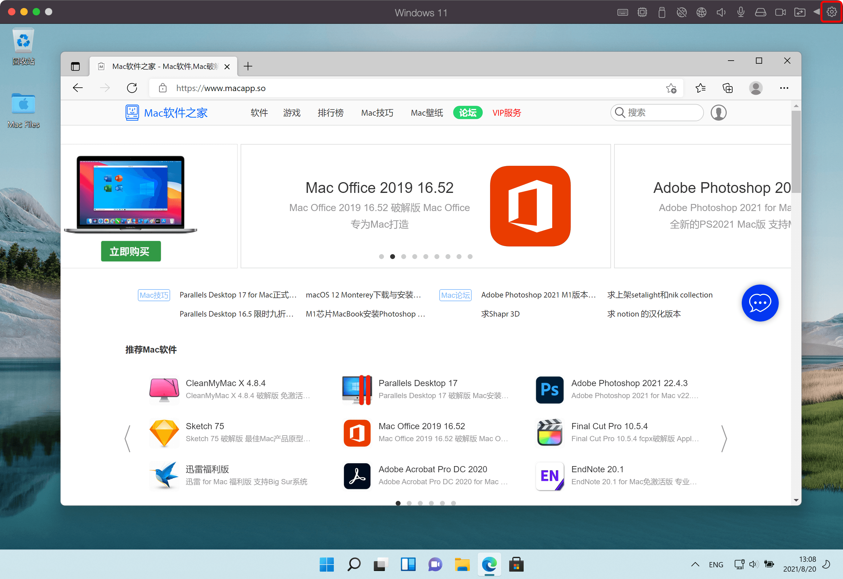Screen dimensions: 843x579
Task: Open 求 notion 的汉化版本 forum link
Action: click(x=644, y=314)
